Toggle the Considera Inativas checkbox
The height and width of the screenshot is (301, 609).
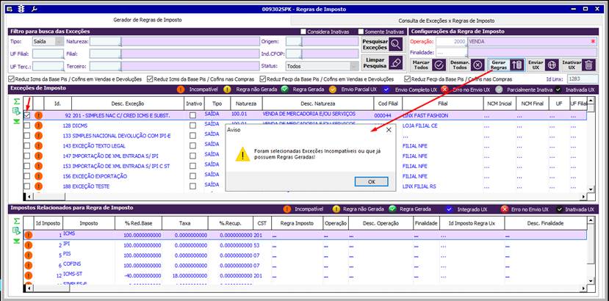click(x=303, y=32)
